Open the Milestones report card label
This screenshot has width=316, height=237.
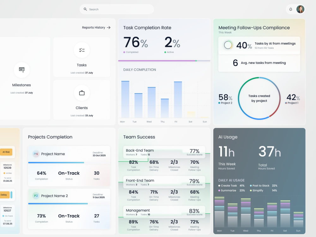pyautogui.click(x=21, y=85)
